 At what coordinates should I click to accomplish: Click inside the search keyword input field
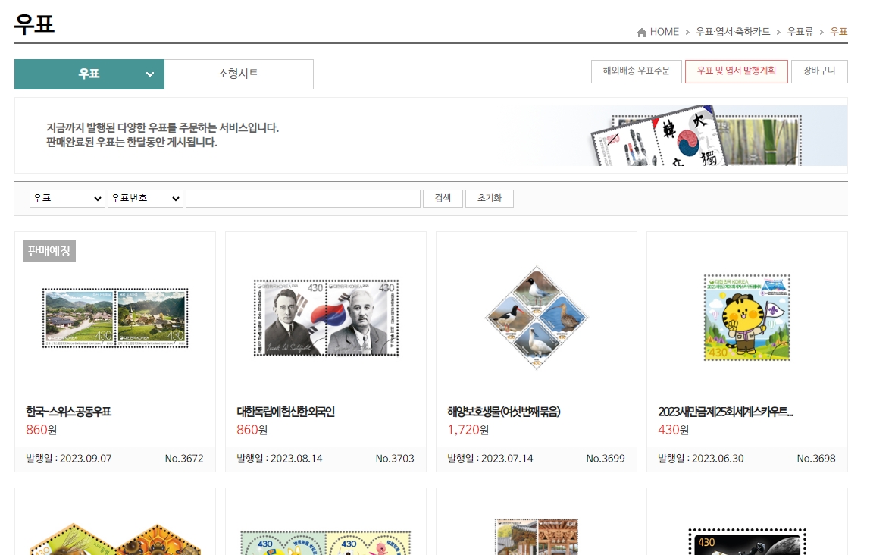pyautogui.click(x=303, y=198)
